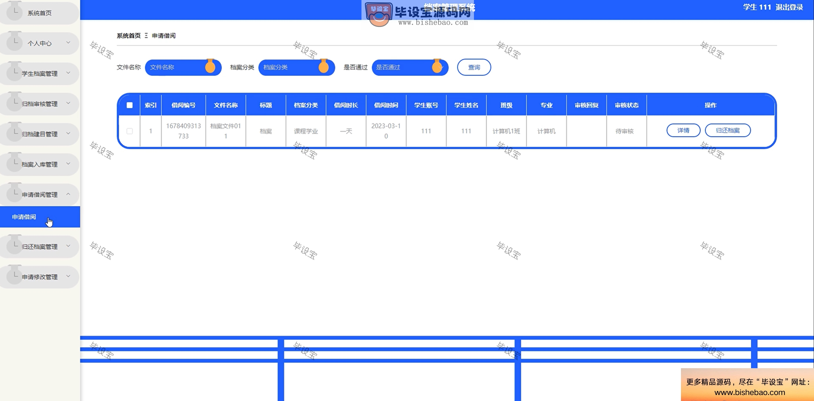Click the sidebar icon beside 个人中心

pyautogui.click(x=15, y=41)
